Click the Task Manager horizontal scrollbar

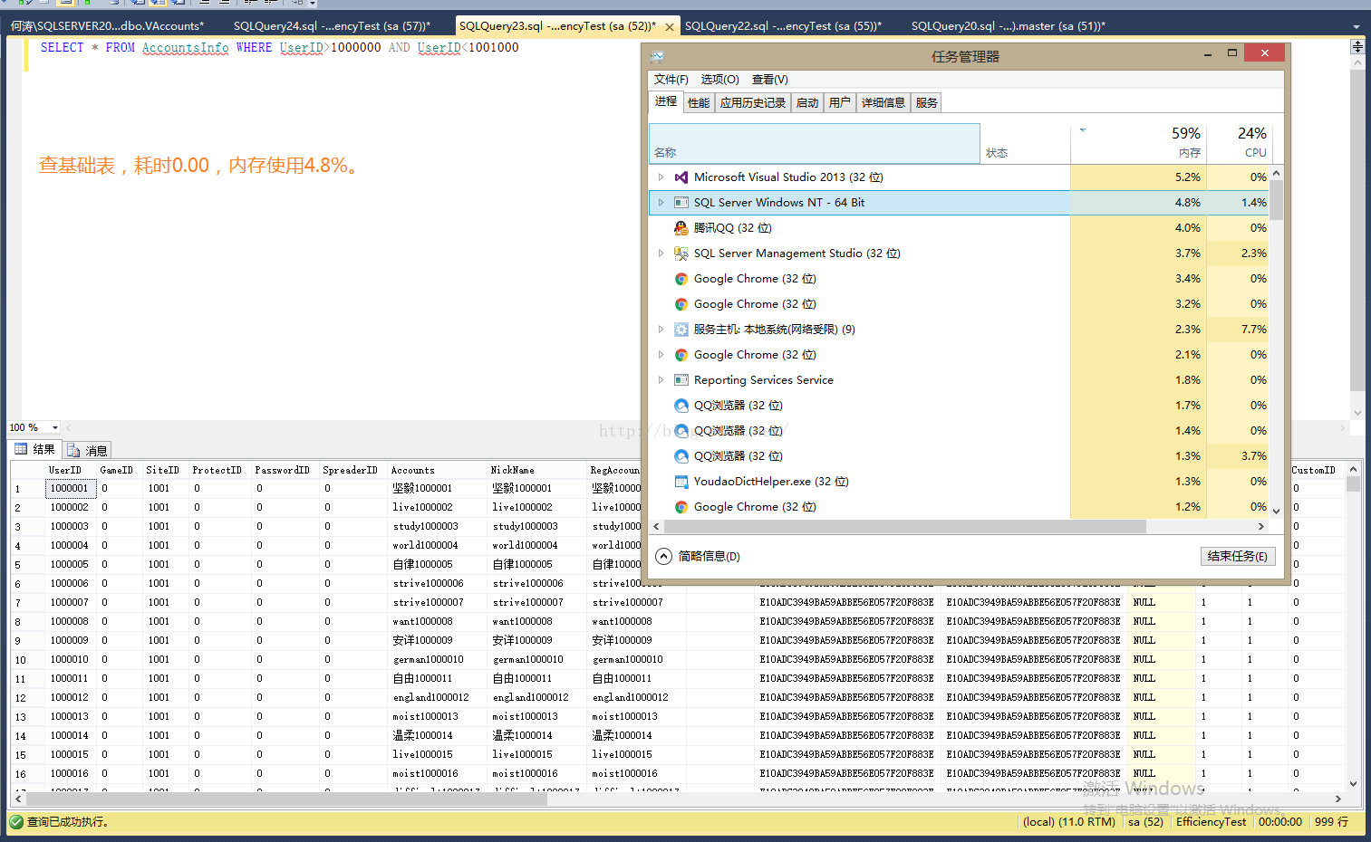pyautogui.click(x=906, y=526)
